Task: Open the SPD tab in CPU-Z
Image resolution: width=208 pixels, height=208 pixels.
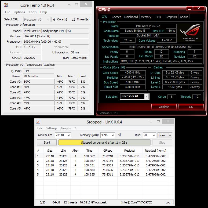Action: (158, 17)
